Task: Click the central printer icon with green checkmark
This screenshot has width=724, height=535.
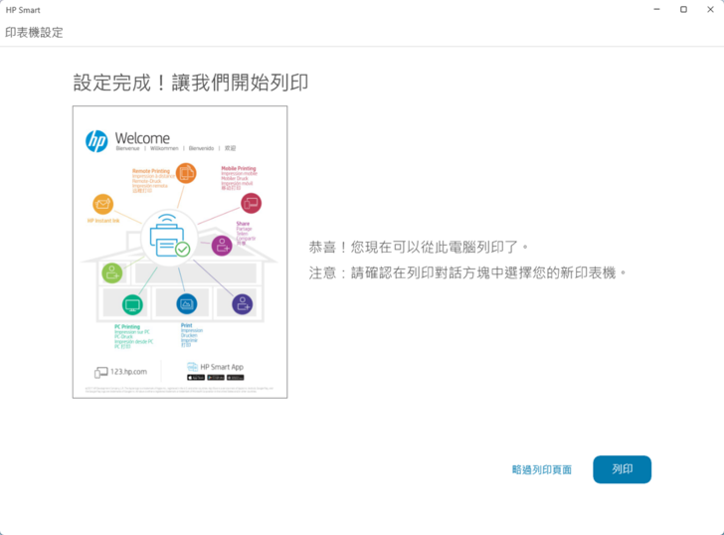Action: tap(167, 237)
